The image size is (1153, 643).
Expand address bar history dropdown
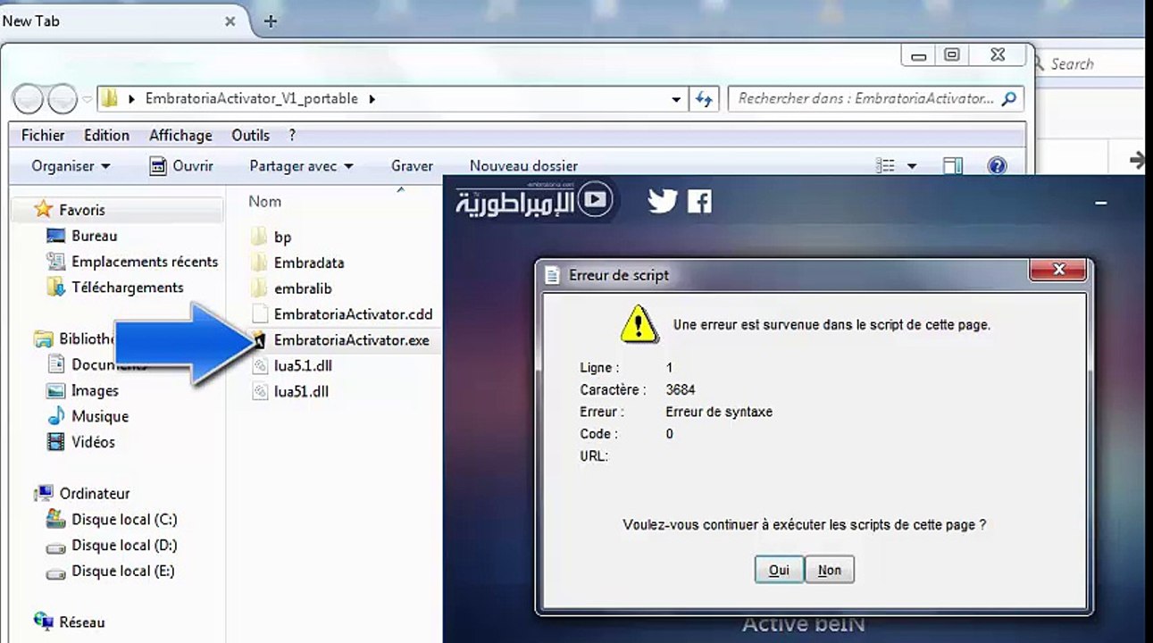click(676, 99)
